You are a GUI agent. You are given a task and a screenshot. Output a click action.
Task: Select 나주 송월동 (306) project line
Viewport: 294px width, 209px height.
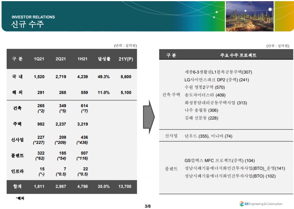[201, 111]
